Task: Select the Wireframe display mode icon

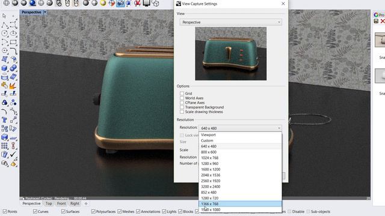Action: (x=7, y=3)
